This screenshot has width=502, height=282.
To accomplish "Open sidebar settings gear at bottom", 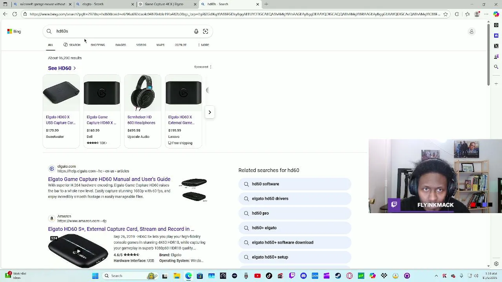I will click(496, 264).
